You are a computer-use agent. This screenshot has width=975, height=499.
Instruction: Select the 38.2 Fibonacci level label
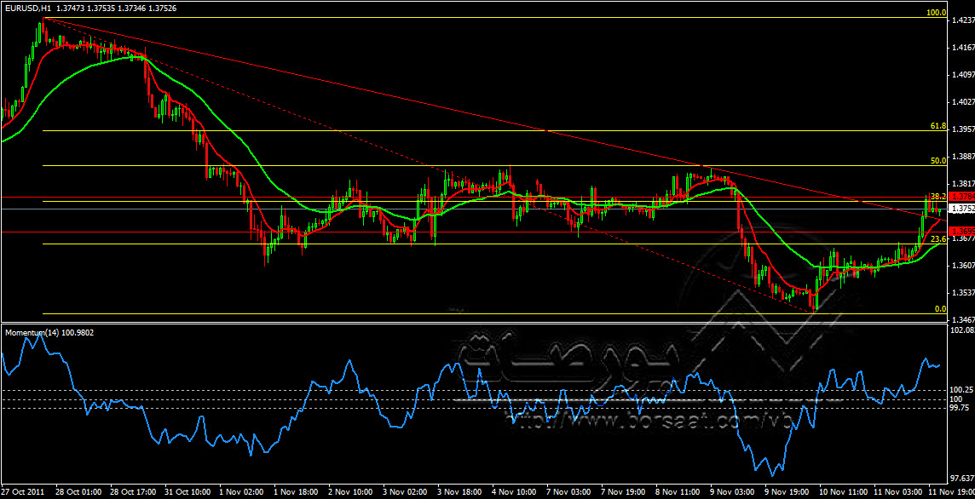pos(937,196)
